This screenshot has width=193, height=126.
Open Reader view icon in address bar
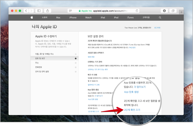coord(70,11)
